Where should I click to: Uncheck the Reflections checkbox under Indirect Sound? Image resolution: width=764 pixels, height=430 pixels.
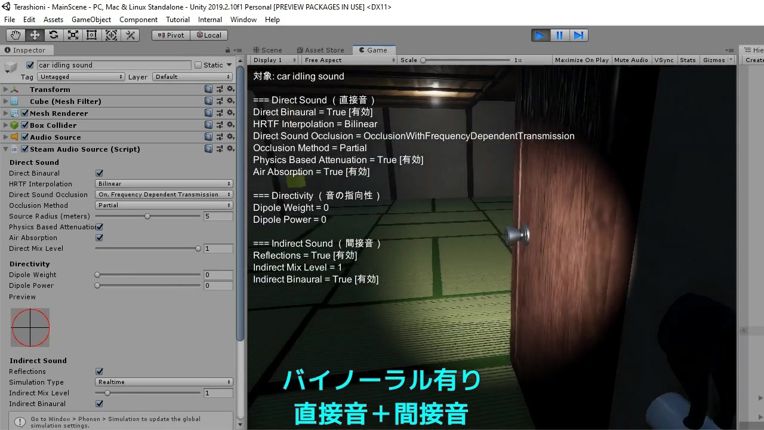(99, 371)
